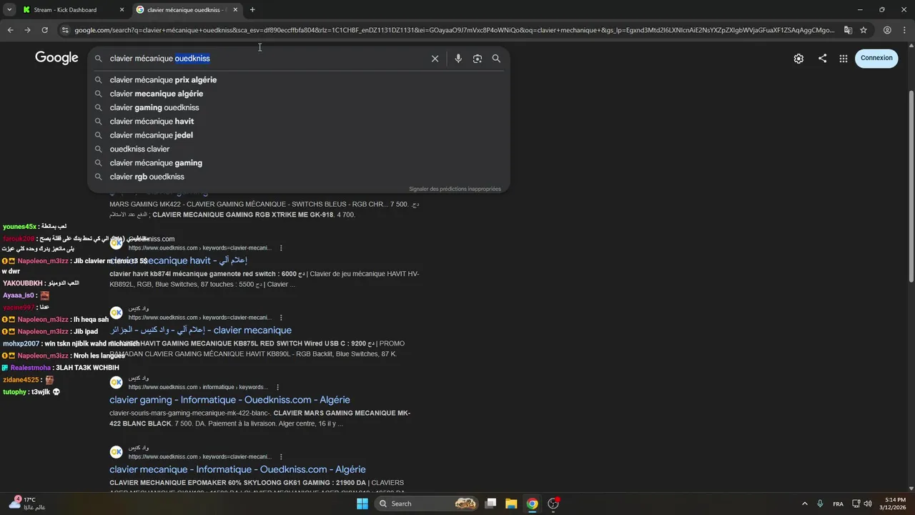The width and height of the screenshot is (915, 515).
Task: Open Chrome from taskbar
Action: click(532, 504)
